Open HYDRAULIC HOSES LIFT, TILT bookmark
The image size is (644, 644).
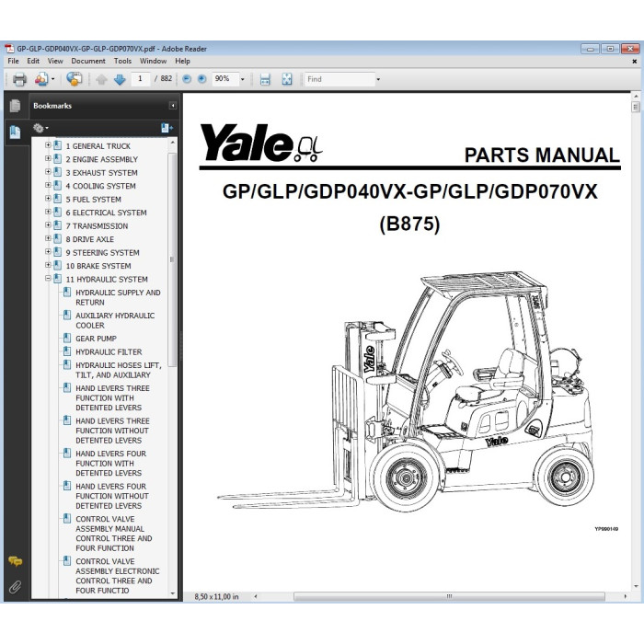pos(119,370)
